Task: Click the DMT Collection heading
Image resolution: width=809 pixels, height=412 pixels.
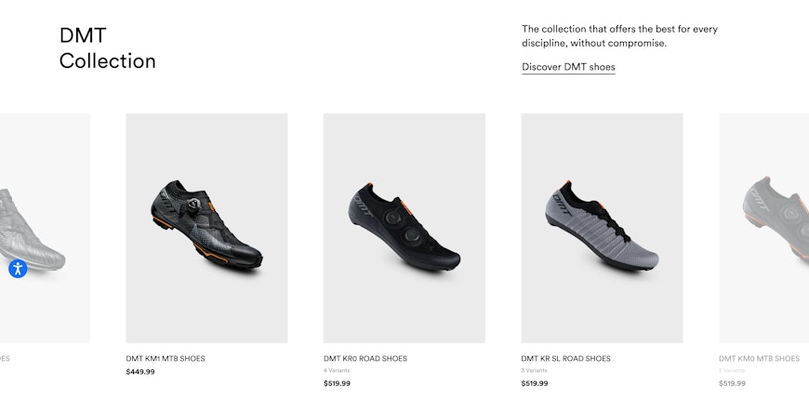Action: tap(107, 48)
